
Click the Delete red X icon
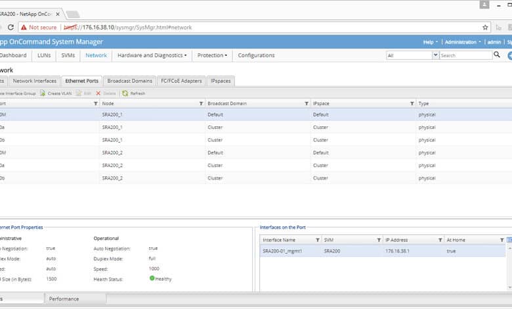(x=98, y=93)
